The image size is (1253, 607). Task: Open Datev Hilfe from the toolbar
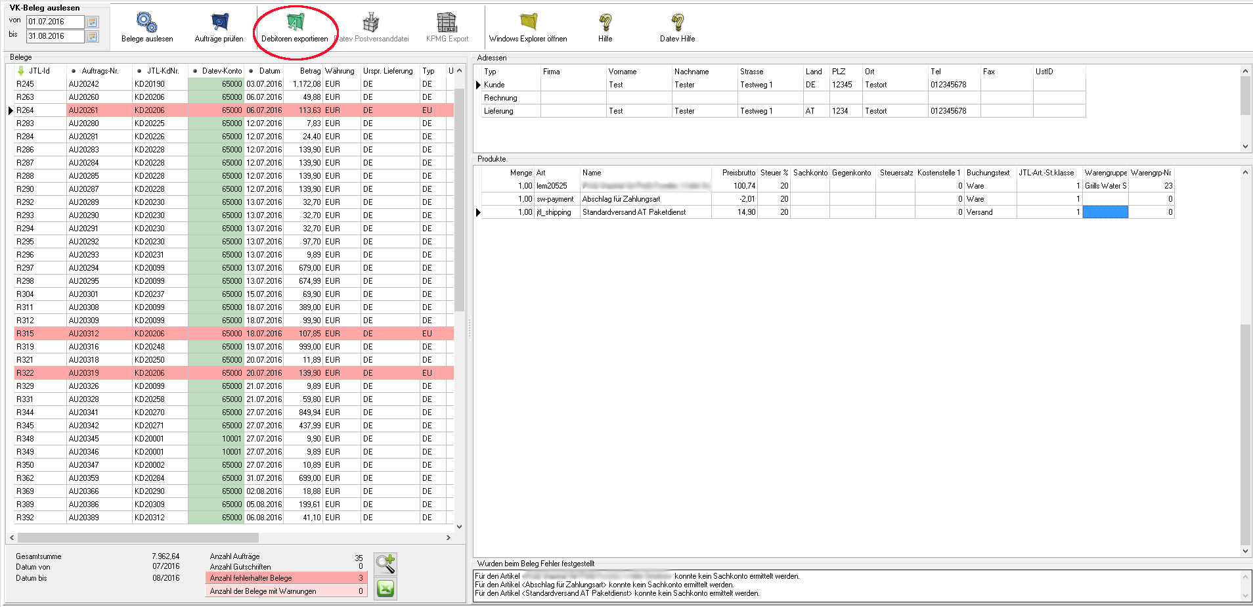point(677,23)
